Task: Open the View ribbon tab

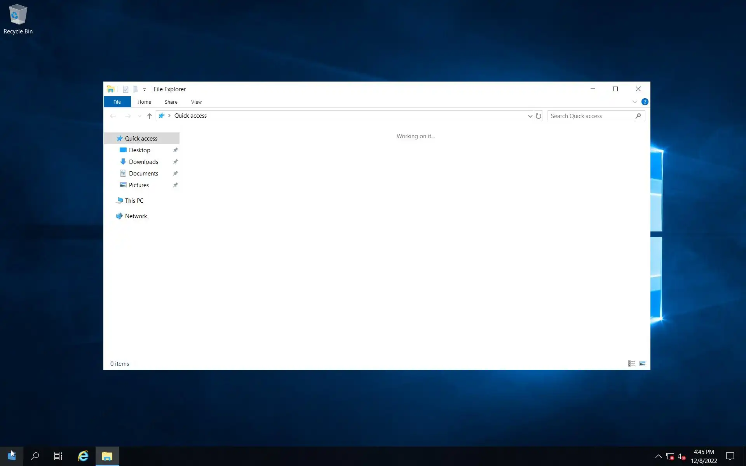Action: (x=196, y=102)
